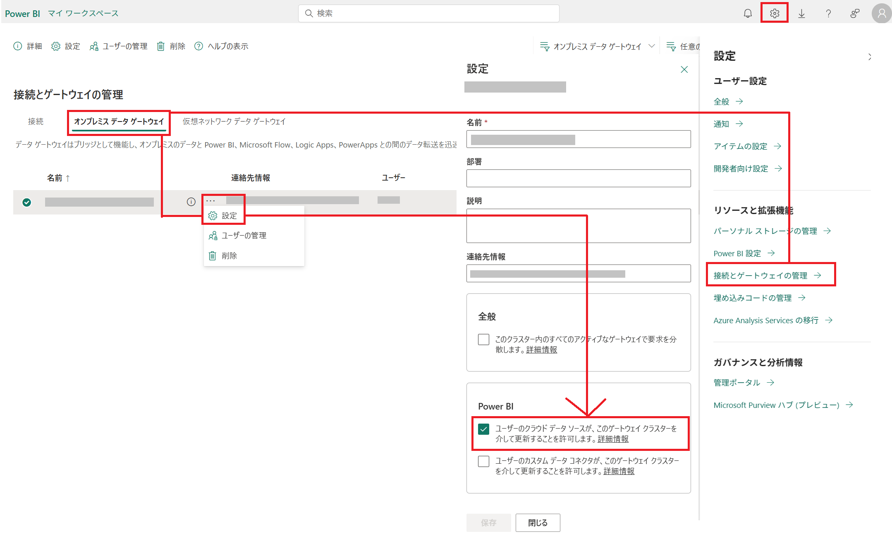Open 全般 user settings link
Image resolution: width=892 pixels, height=536 pixels.
728,101
